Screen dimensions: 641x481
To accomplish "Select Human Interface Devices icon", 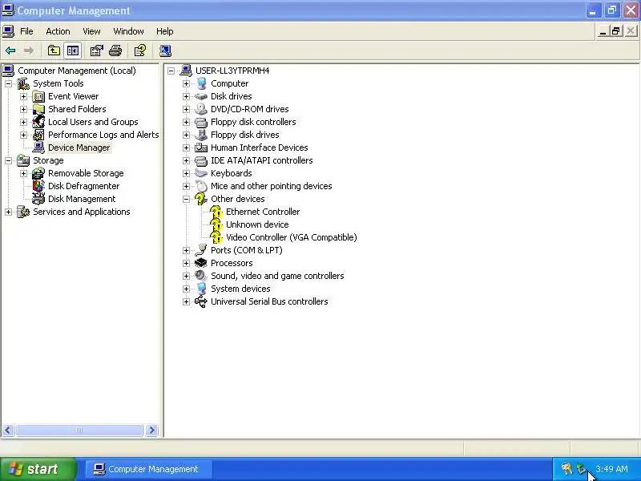I will click(x=201, y=148).
